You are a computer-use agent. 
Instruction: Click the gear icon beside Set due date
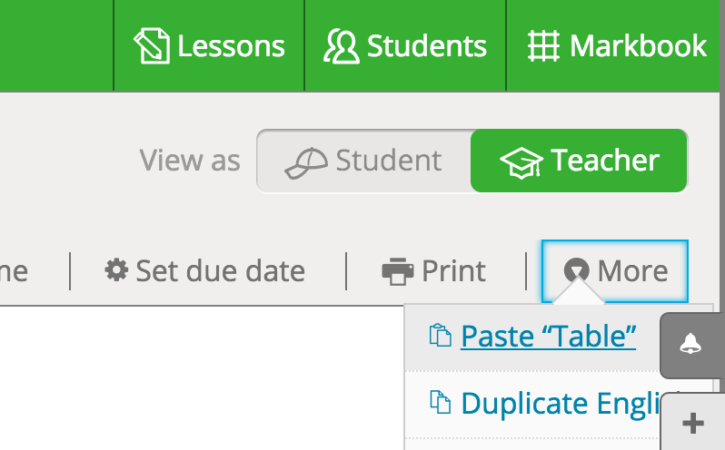coord(116,269)
